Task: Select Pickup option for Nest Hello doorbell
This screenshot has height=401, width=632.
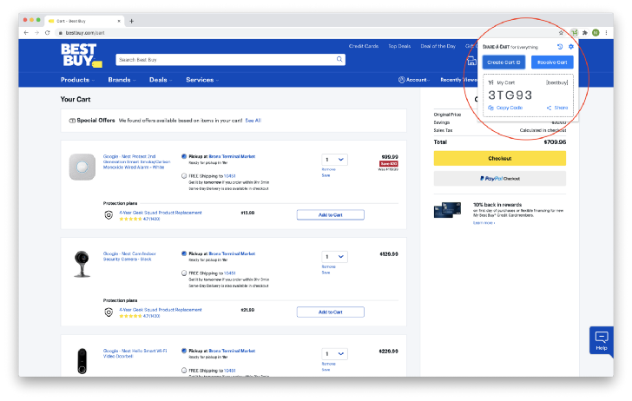Action: pyautogui.click(x=184, y=351)
